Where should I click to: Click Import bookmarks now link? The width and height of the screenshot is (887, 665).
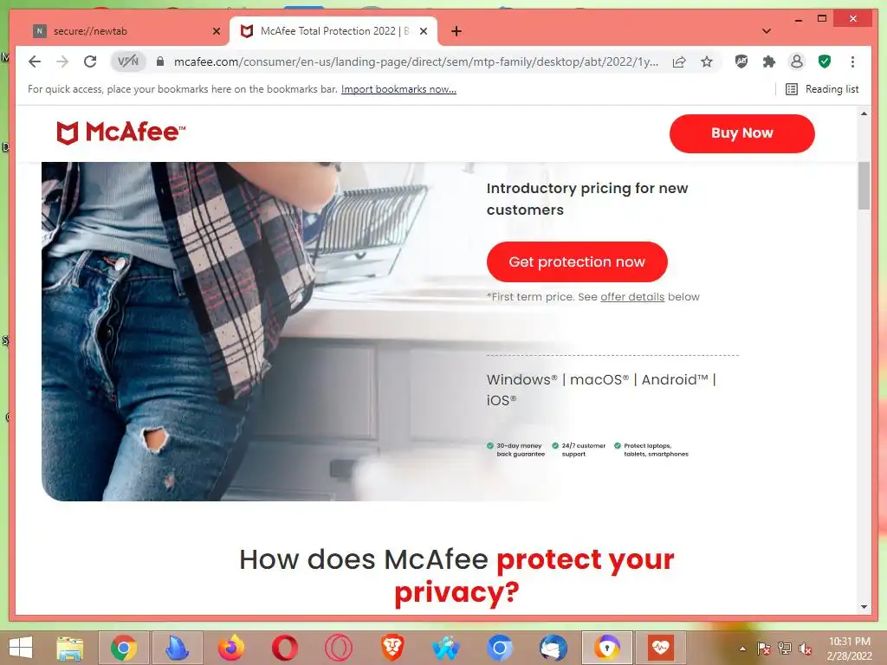pos(398,89)
